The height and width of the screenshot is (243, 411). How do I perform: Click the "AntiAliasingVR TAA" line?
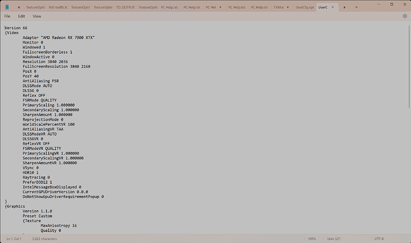coord(43,129)
